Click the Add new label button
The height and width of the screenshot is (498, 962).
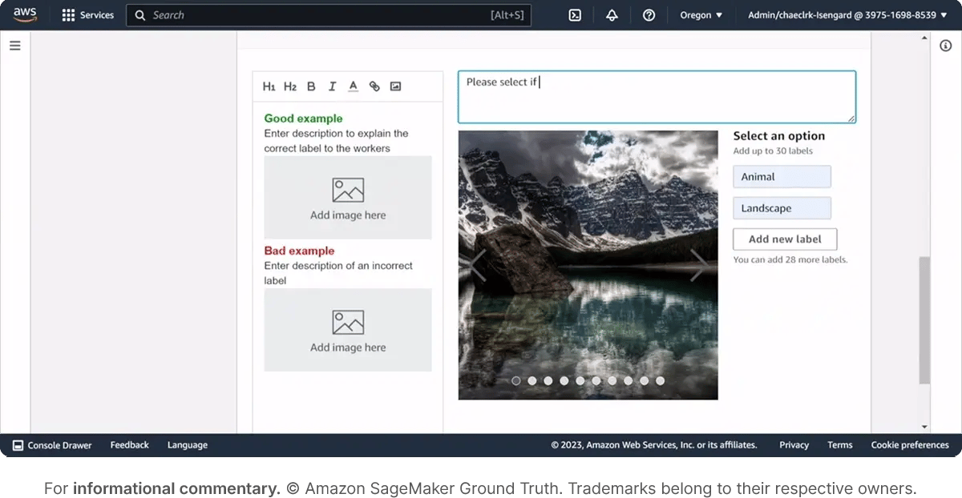pos(784,239)
